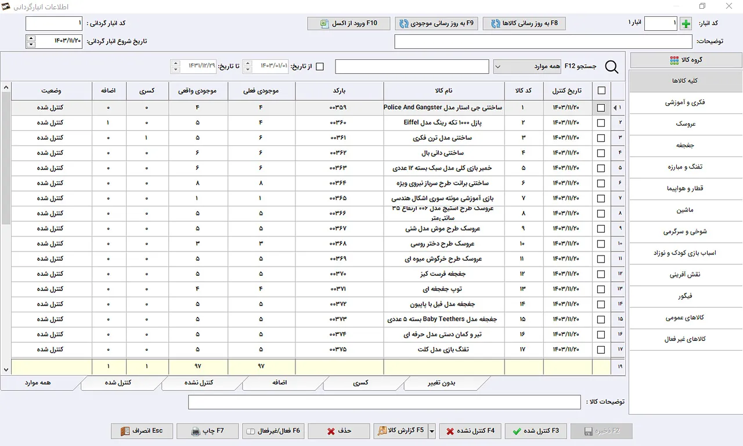Expand the arrow beside F5 گزارش کالا
This screenshot has height=446, width=743.
coord(431,431)
